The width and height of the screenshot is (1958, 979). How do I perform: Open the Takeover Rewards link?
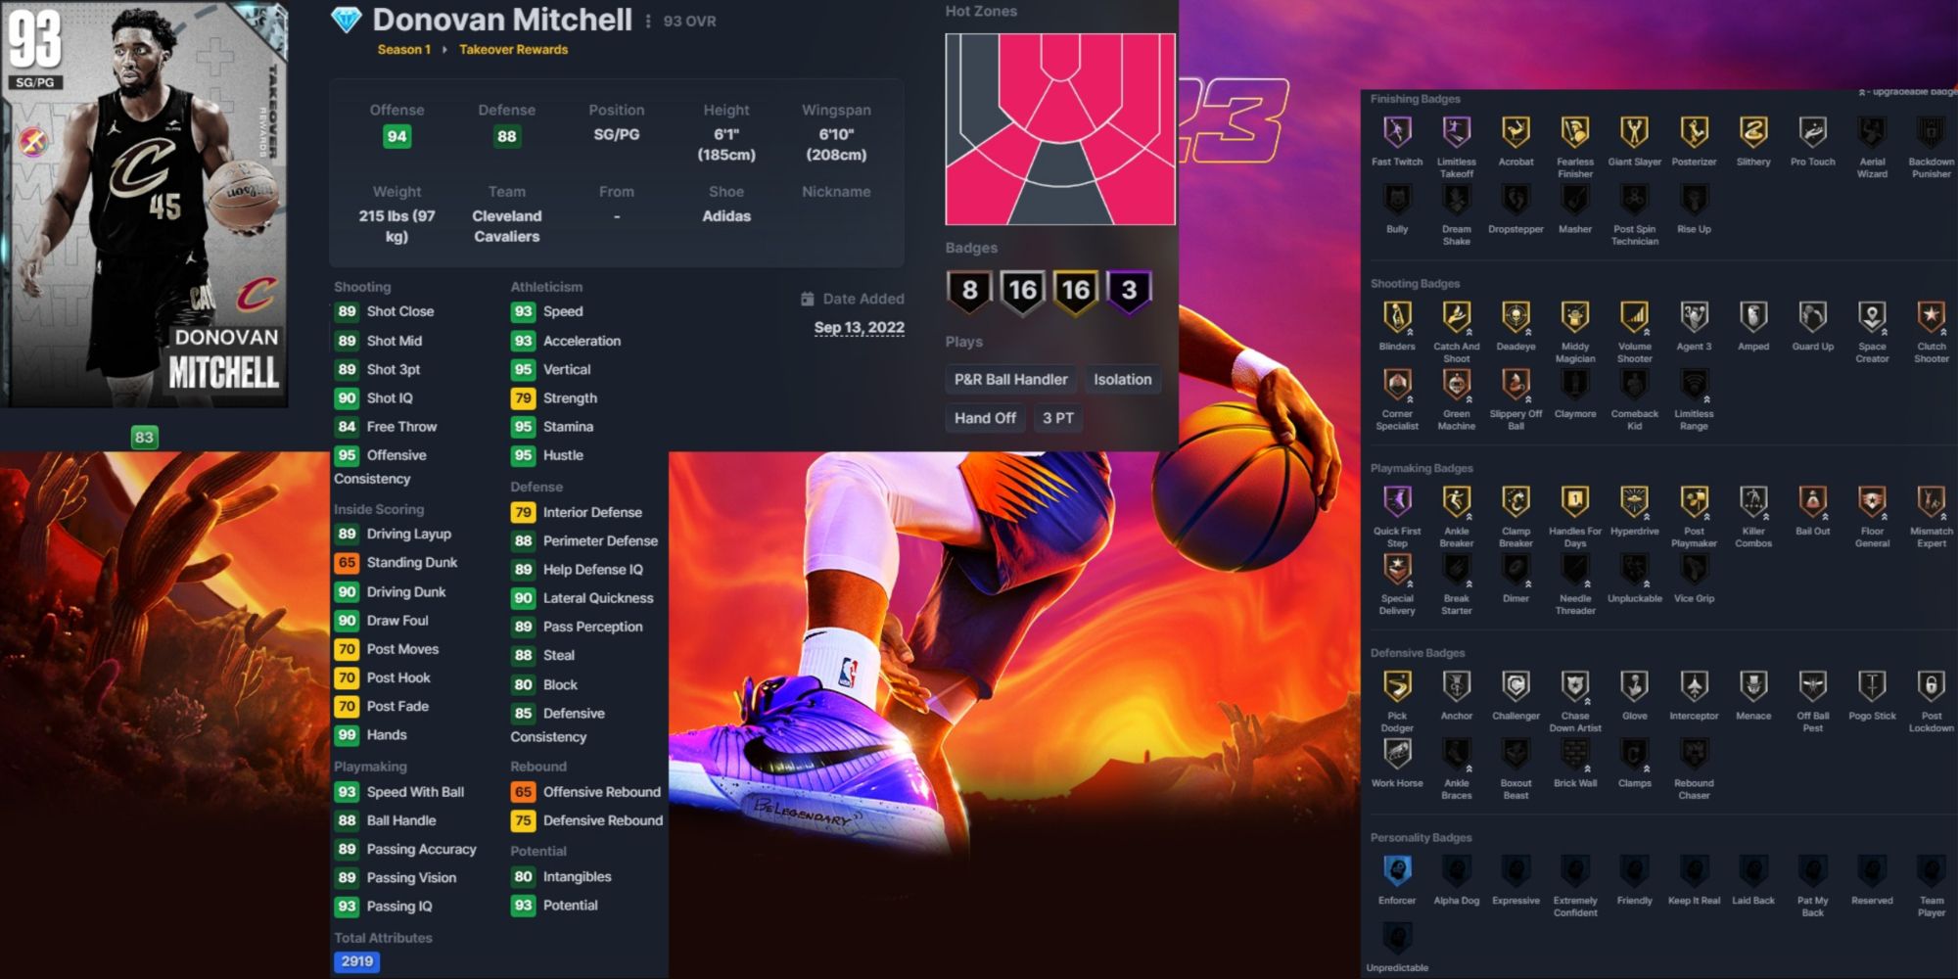pyautogui.click(x=513, y=49)
